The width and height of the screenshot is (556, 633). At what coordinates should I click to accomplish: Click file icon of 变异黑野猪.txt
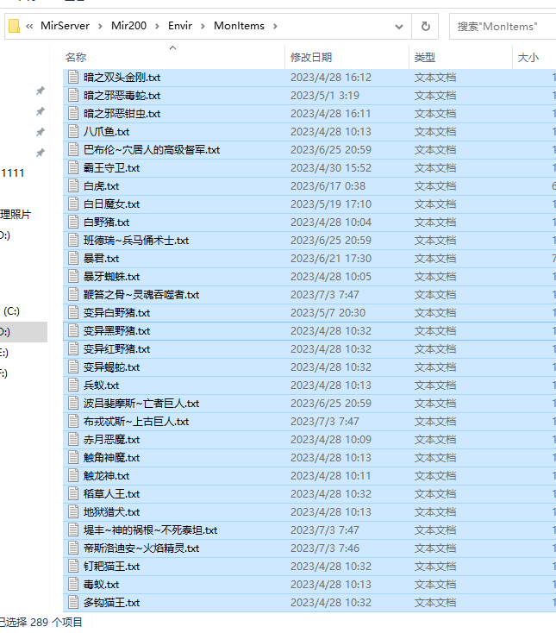coord(73,330)
